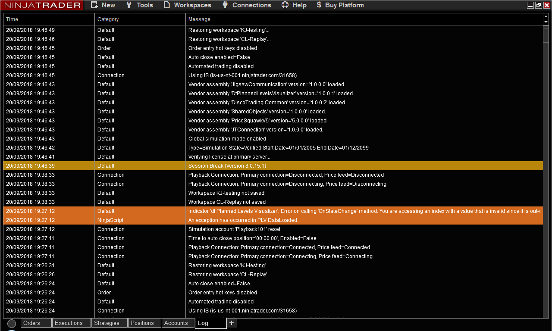The height and width of the screenshot is (331, 552).
Task: Select the 'PriceSquawkV5' vendor assembly message
Action: coord(258,121)
